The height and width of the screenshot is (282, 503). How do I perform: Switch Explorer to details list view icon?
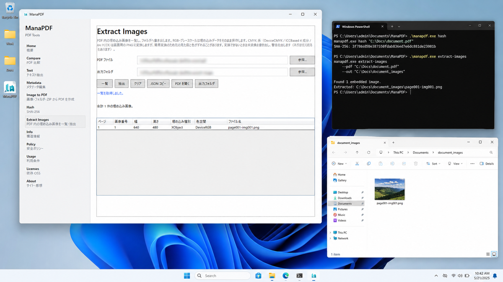point(488,254)
